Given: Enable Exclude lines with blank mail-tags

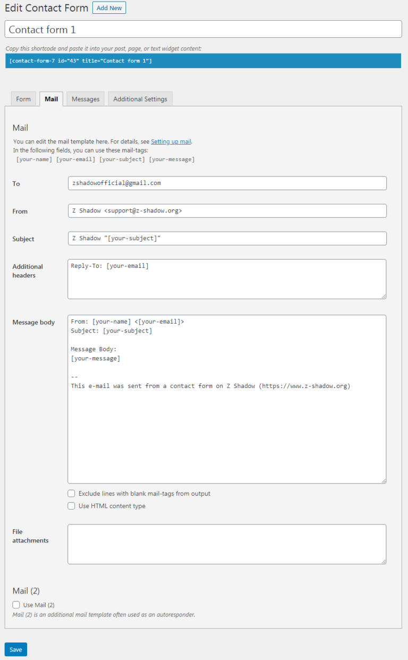Looking at the screenshot, I should tap(71, 493).
